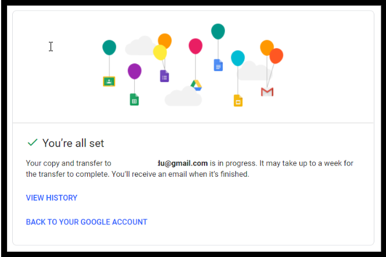Viewport: 386px width, 257px height.
Task: Click the green Google Sheets icon
Action: [134, 99]
